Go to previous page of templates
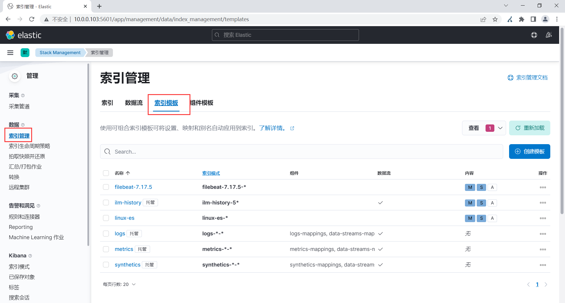This screenshot has width=565, height=303. (529, 284)
